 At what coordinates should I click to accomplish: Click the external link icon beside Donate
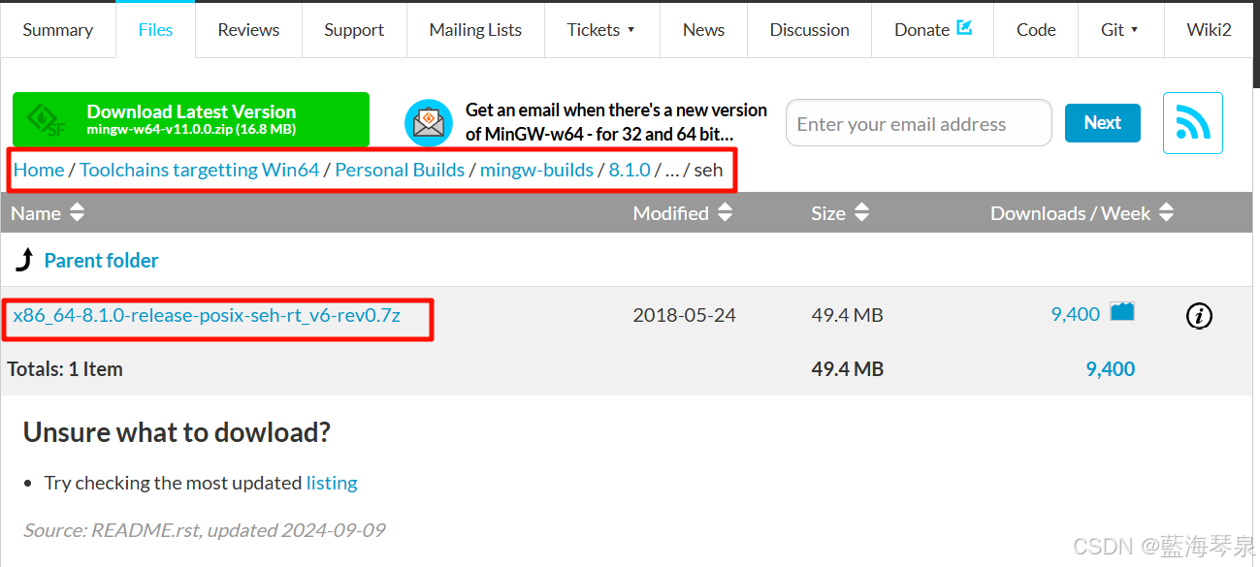pyautogui.click(x=964, y=27)
